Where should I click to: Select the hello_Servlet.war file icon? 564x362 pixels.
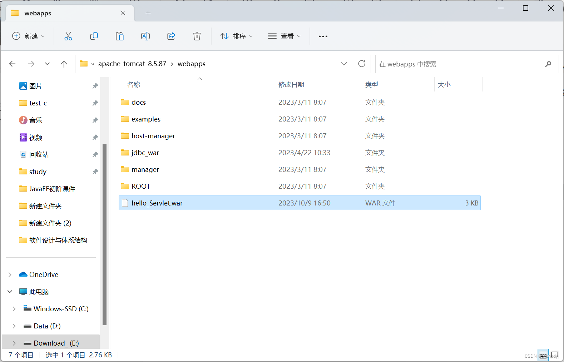[125, 203]
